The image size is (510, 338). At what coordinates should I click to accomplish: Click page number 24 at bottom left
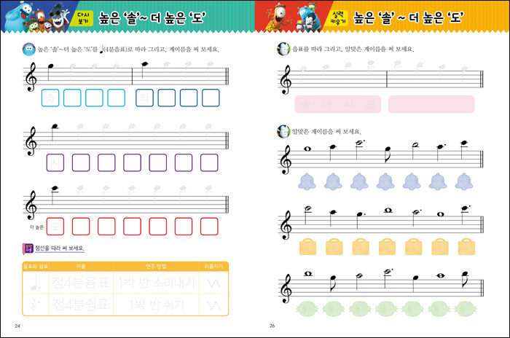[x=17, y=325]
